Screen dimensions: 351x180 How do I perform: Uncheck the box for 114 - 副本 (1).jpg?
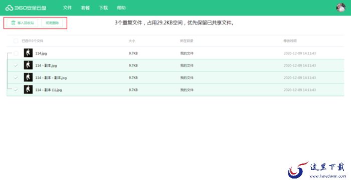coord(16,90)
